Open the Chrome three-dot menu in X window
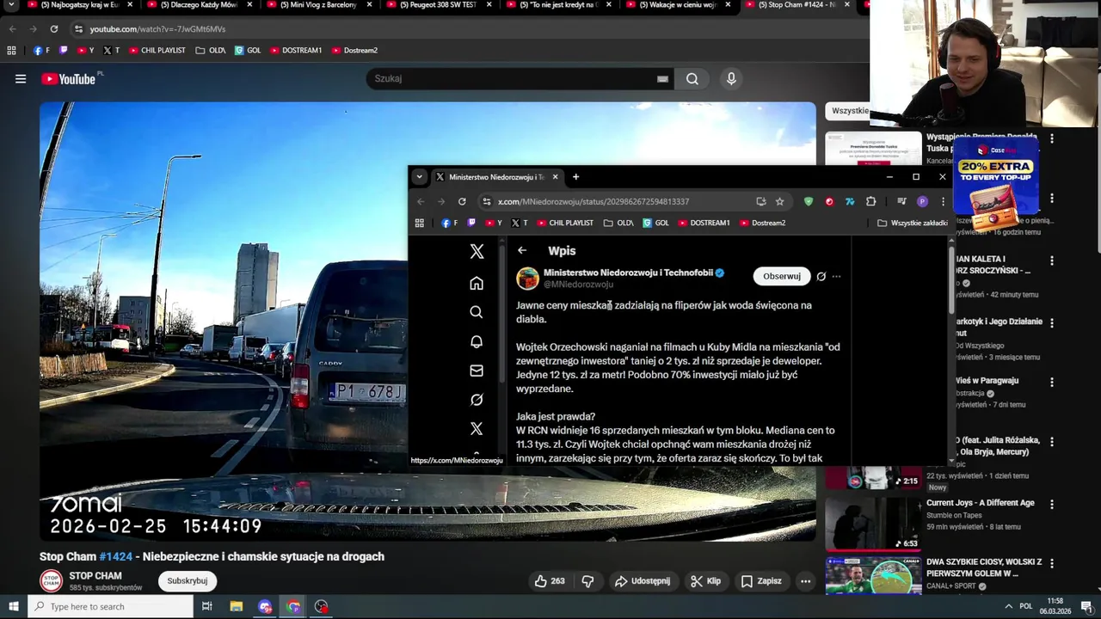Screen dimensions: 1101x619 [x=943, y=201]
